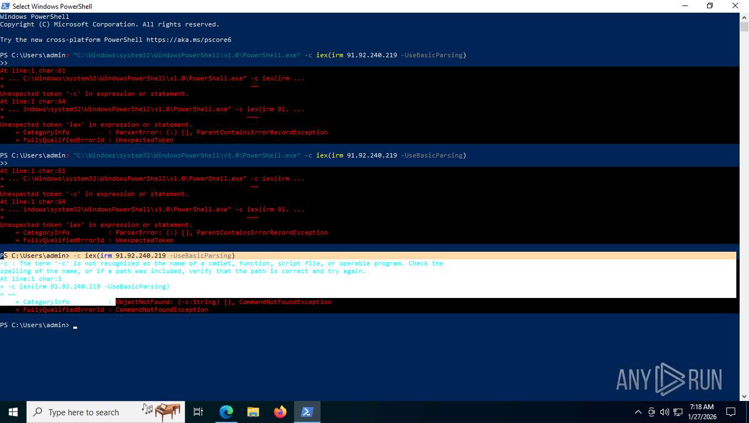Click scrollbar up arrow in PowerShell
Screen dimensions: 749x423
point(744,17)
